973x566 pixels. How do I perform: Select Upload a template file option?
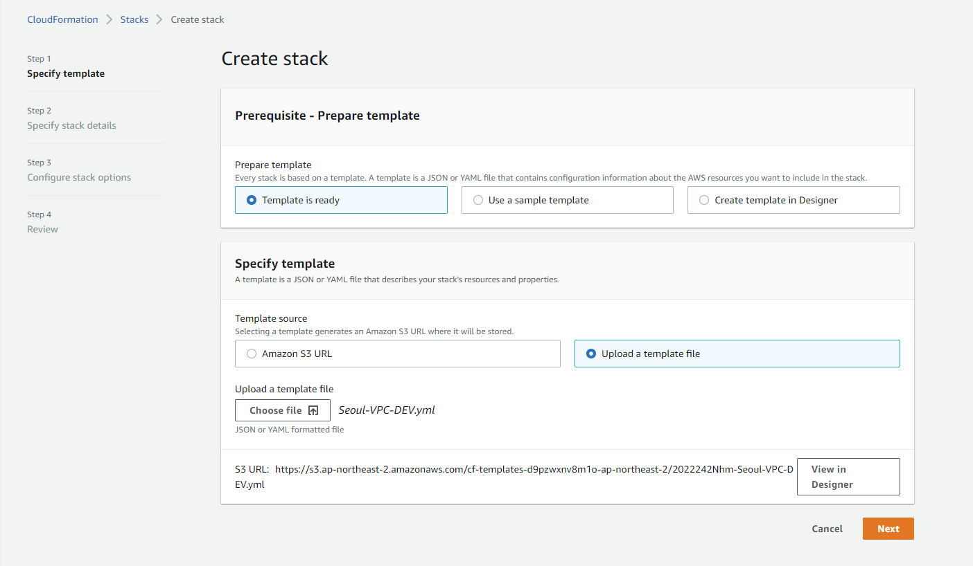click(x=737, y=354)
